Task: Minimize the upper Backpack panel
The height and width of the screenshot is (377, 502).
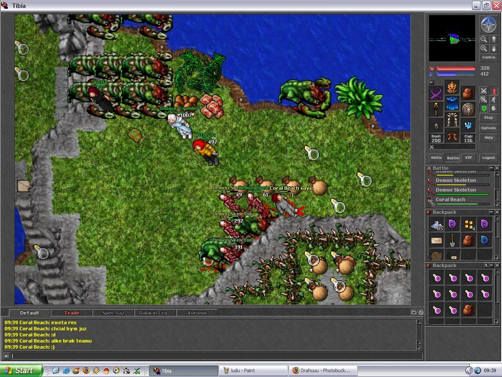Action: 491,212
